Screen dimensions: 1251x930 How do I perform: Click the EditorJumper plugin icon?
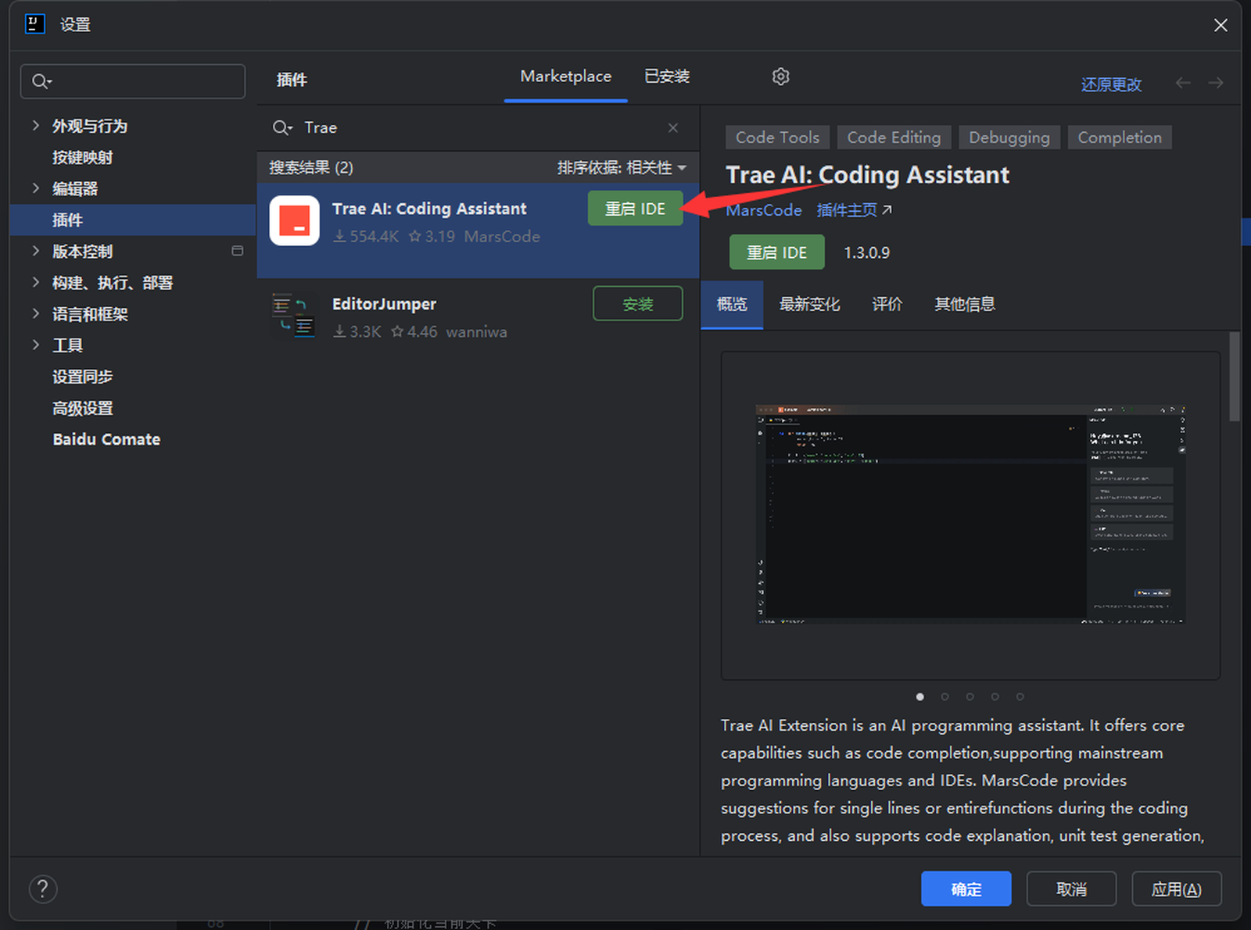294,316
